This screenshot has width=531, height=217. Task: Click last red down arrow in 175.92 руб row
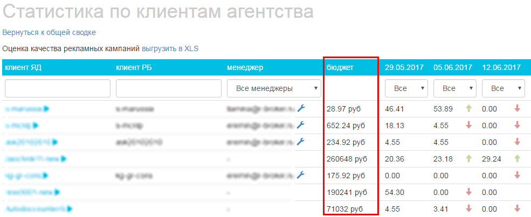click(517, 175)
